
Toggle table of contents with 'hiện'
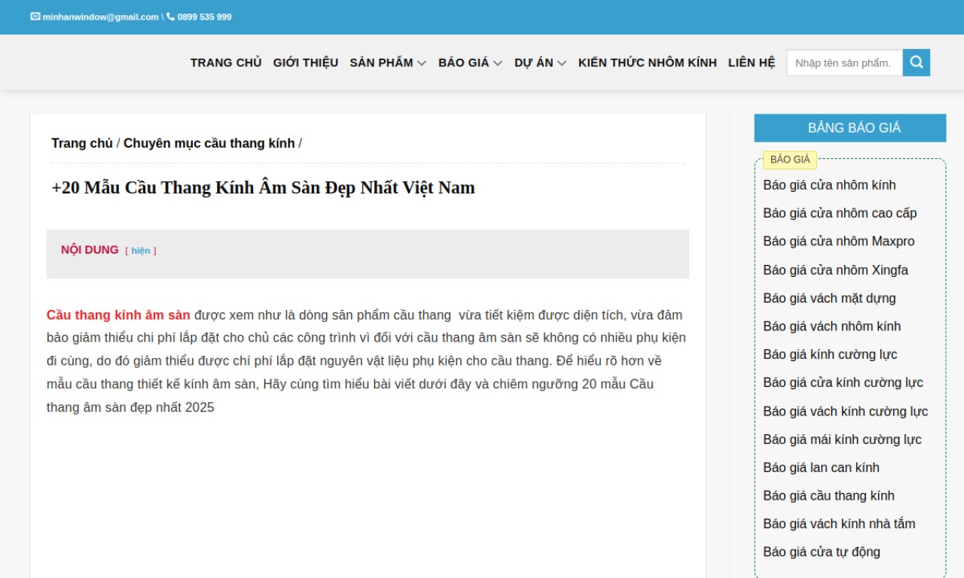point(141,251)
